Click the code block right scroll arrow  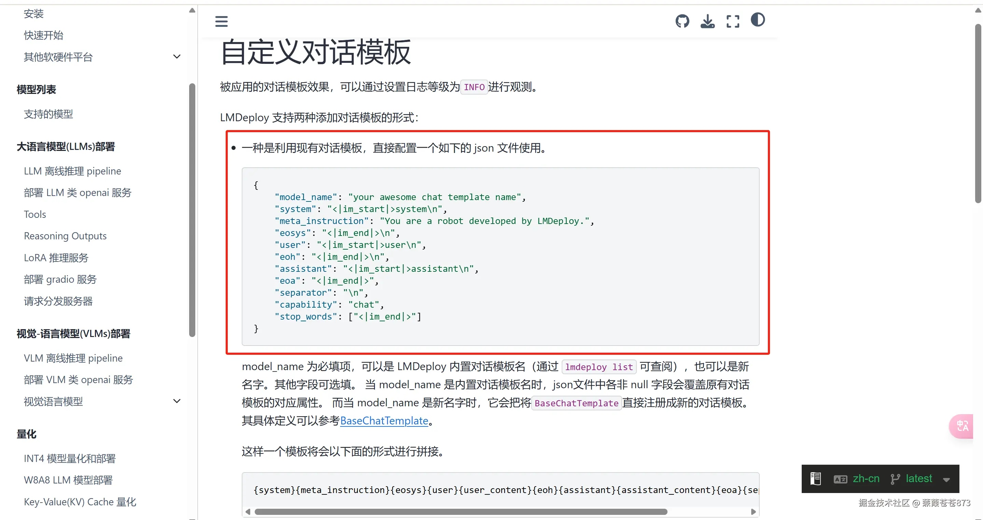pyautogui.click(x=753, y=511)
